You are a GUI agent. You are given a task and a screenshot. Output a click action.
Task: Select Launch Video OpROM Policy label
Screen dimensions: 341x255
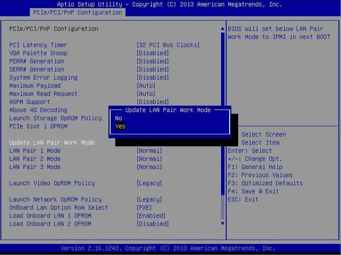click(x=52, y=183)
